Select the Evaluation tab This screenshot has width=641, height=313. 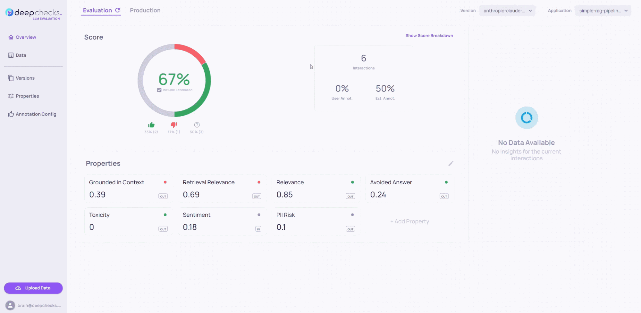[x=97, y=10]
